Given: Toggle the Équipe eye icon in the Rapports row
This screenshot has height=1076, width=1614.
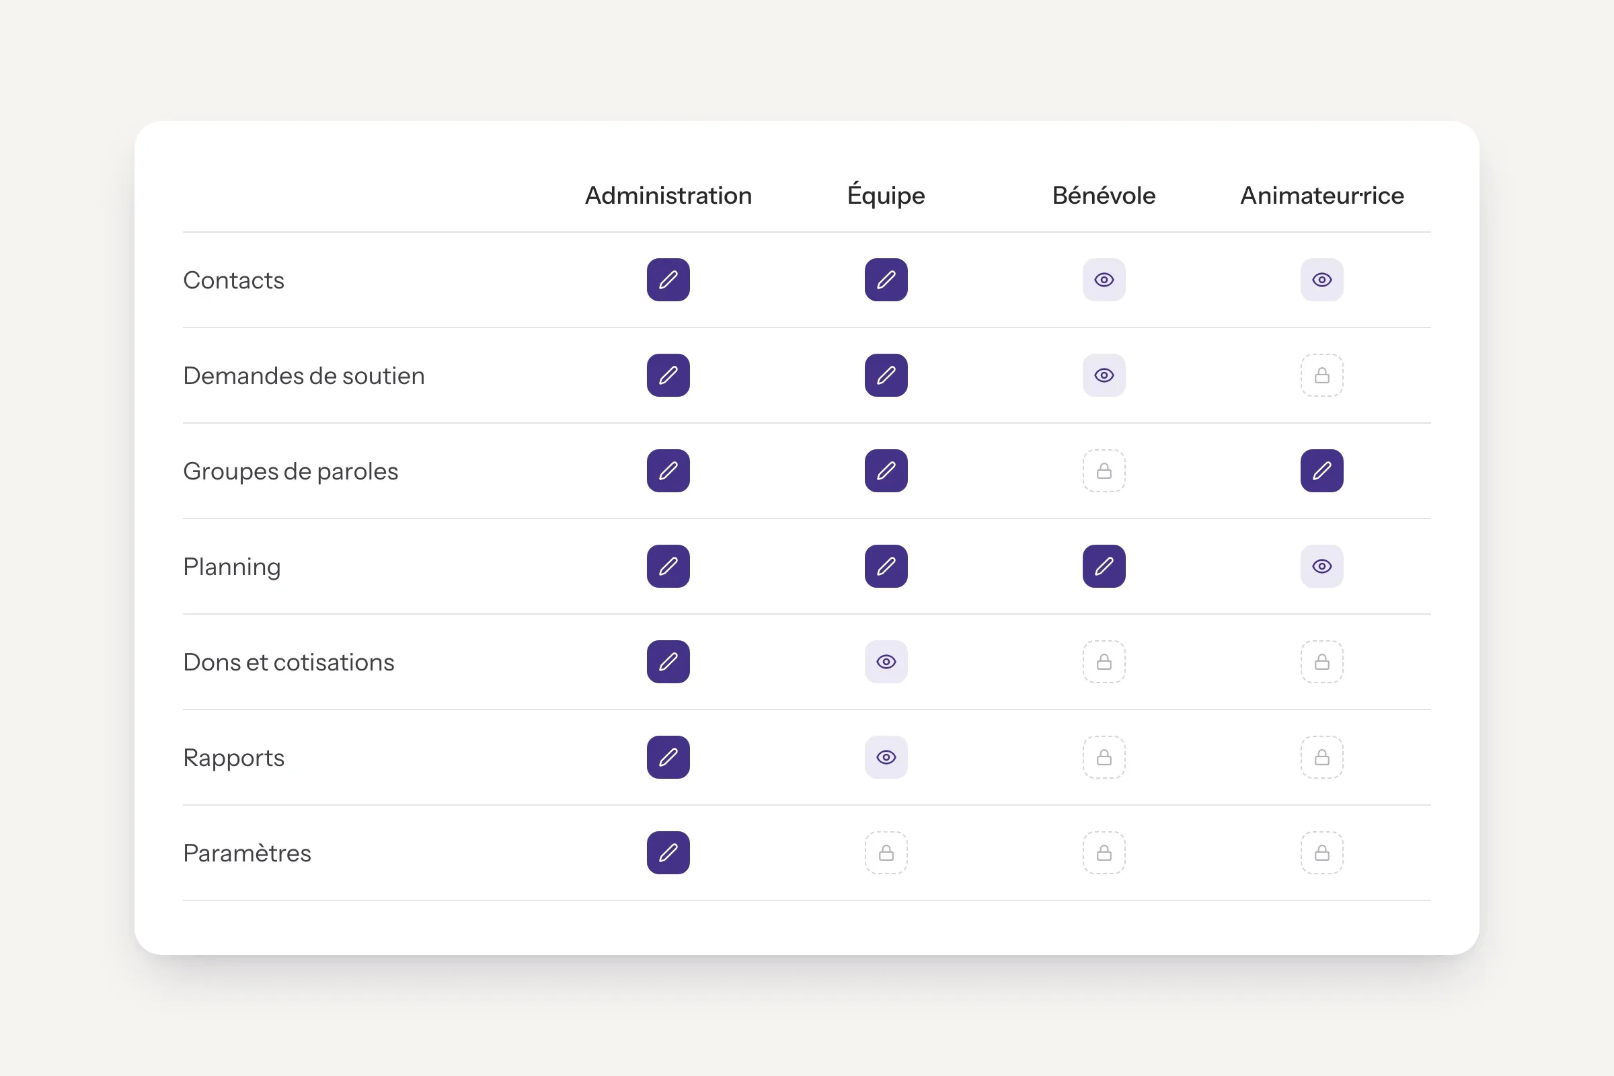Looking at the screenshot, I should 886,756.
